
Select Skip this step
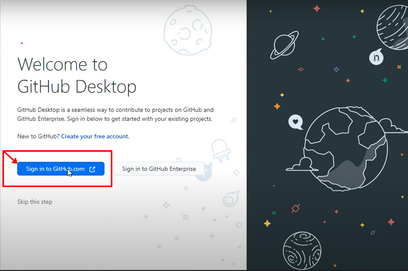[35, 202]
